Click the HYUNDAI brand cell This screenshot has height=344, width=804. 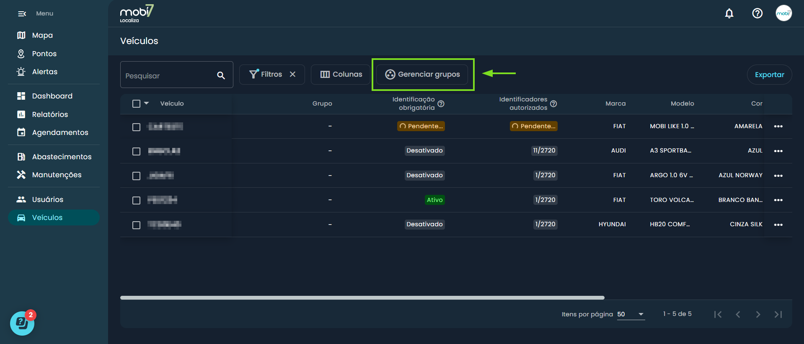point(612,224)
